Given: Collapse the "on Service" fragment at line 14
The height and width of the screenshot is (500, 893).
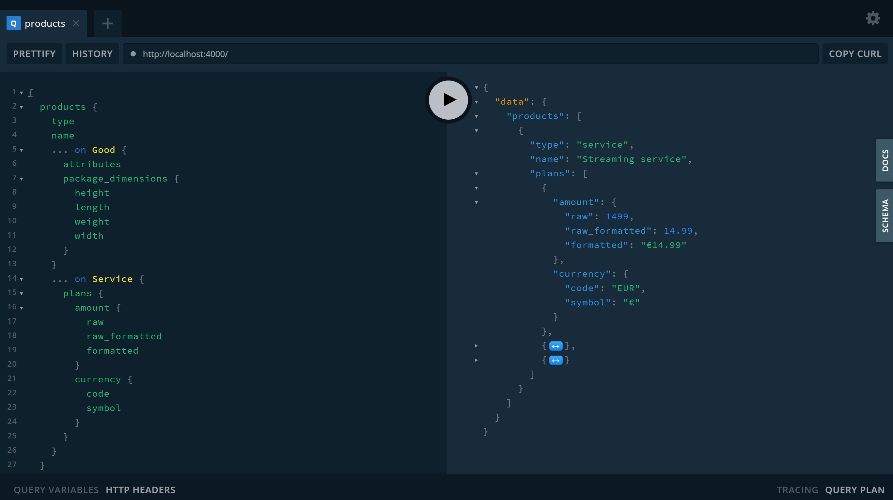Looking at the screenshot, I should click(22, 279).
